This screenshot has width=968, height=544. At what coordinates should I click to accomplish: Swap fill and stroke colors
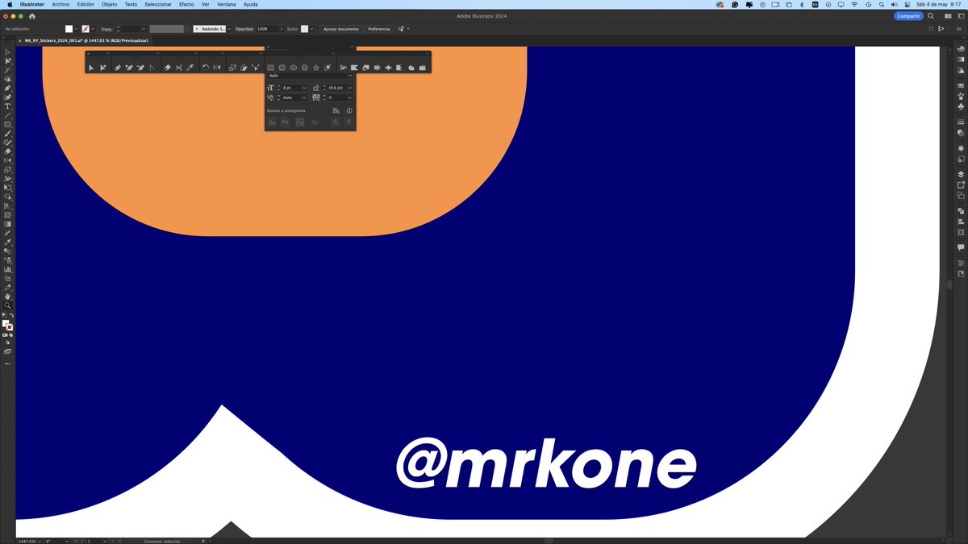(11, 317)
